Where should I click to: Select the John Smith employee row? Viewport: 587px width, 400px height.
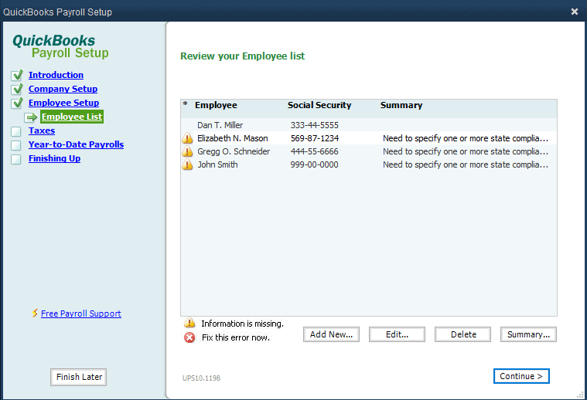(x=369, y=164)
